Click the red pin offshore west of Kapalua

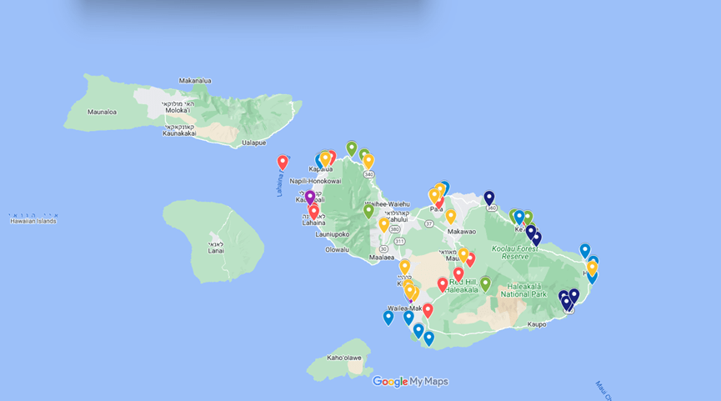283,162
